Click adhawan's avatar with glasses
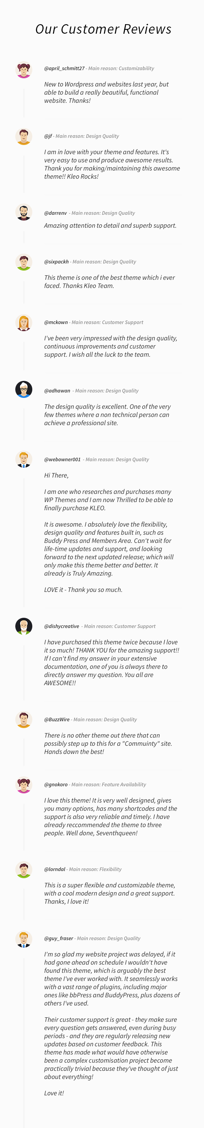 tap(24, 389)
